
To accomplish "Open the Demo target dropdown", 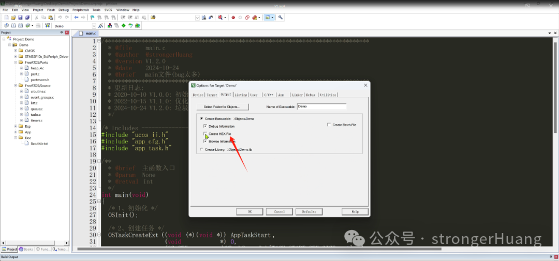I will pyautogui.click(x=94, y=26).
